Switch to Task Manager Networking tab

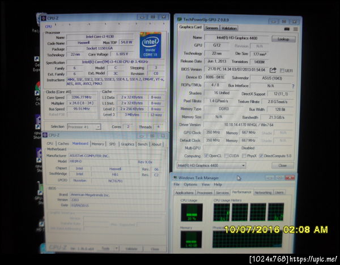[x=263, y=192]
